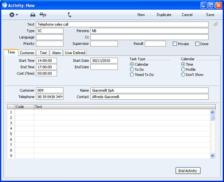Open the User Defined tab
The image size is (224, 182).
pos(75,53)
